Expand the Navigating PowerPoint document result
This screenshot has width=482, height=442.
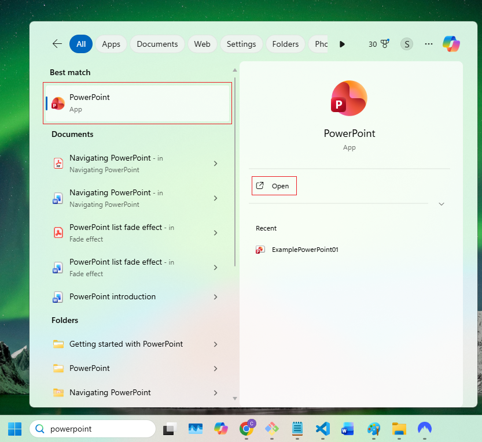[x=215, y=163]
